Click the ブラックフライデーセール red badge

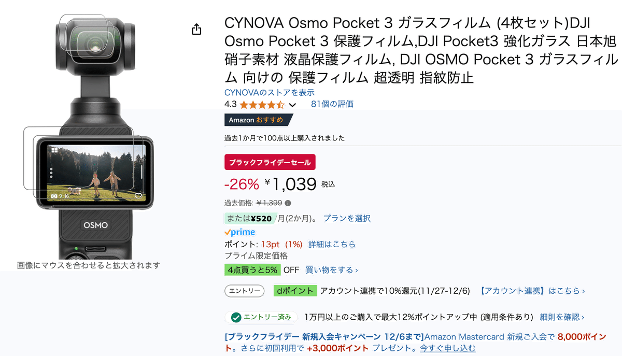pos(270,162)
